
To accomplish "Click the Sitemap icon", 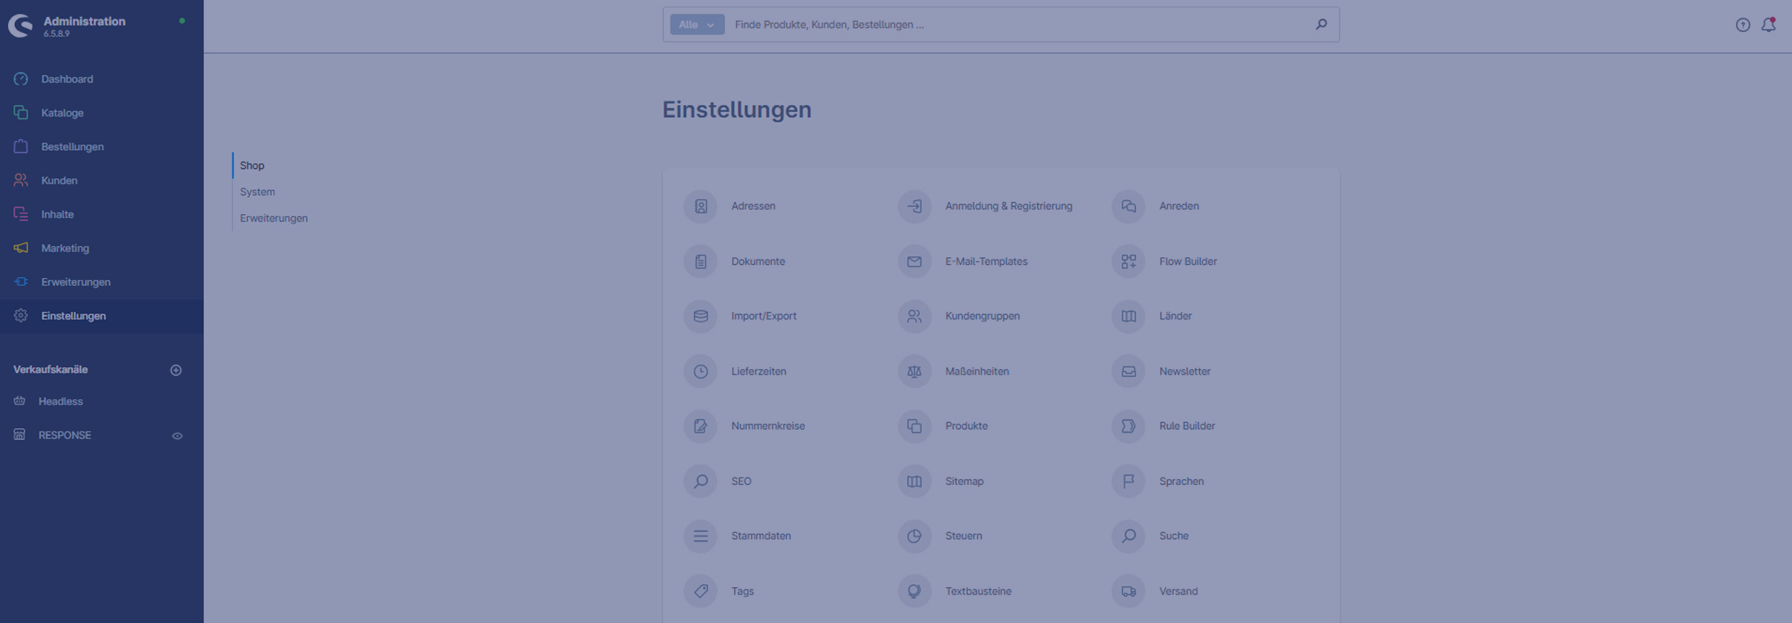I will point(914,481).
